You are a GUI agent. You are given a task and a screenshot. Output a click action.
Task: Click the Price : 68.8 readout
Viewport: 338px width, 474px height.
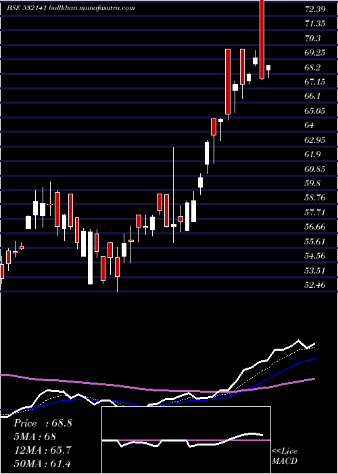(43, 423)
